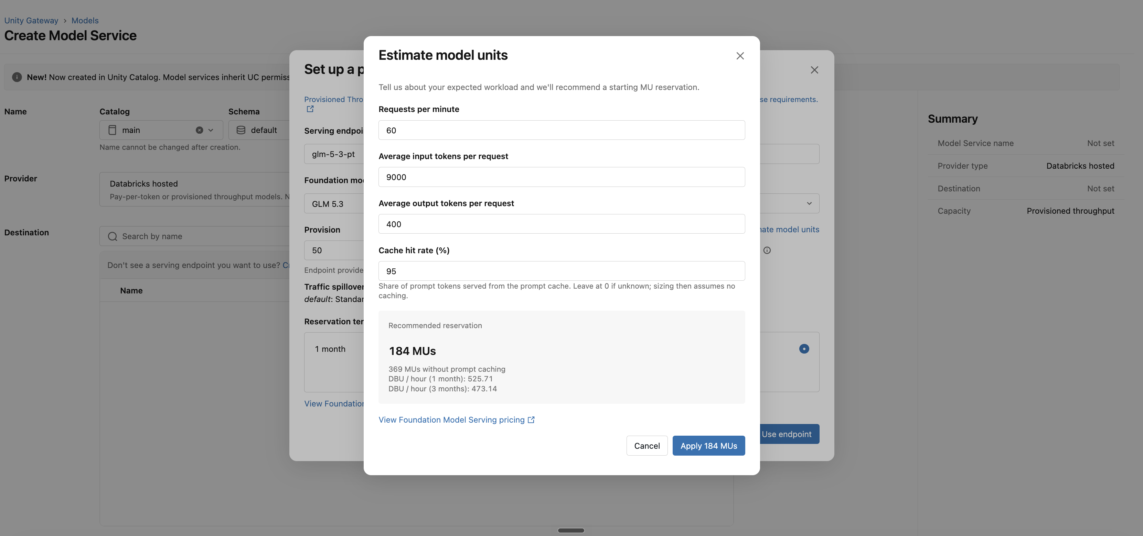Go to Unity Gateway breadcrumb
The height and width of the screenshot is (536, 1143).
tap(31, 20)
